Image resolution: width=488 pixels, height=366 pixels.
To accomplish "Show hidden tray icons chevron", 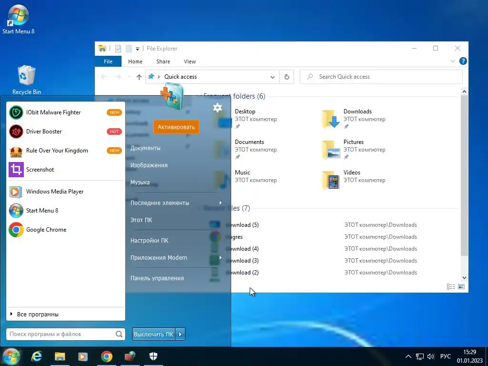I will [408, 356].
